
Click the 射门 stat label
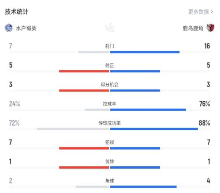coord(110,46)
